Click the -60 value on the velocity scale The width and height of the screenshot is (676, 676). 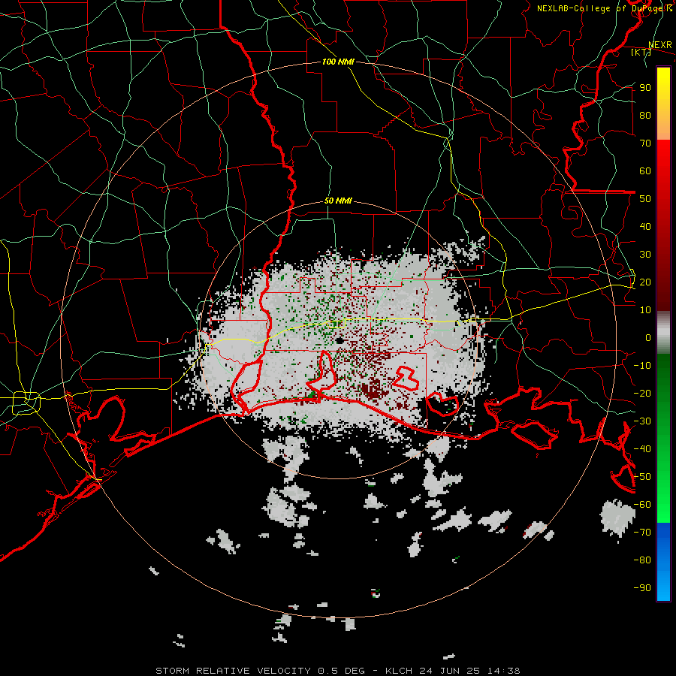point(642,505)
